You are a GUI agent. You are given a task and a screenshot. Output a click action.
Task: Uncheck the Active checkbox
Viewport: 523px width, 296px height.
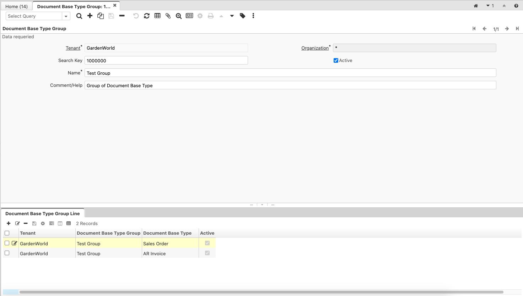click(336, 61)
